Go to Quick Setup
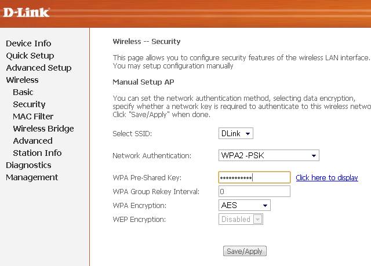 30,56
